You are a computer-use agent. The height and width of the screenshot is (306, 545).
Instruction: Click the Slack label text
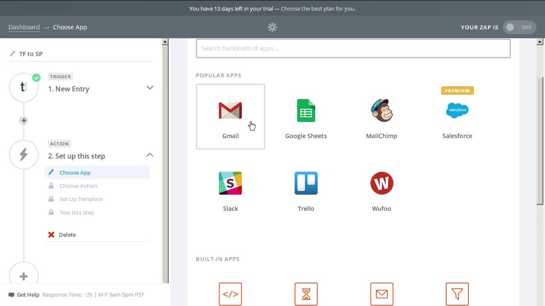pos(230,209)
